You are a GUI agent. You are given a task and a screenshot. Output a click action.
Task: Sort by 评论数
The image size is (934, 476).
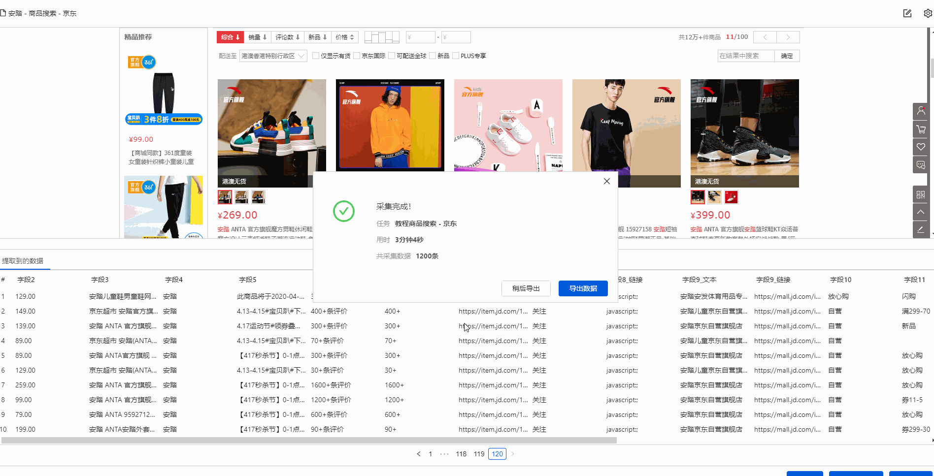pos(287,37)
